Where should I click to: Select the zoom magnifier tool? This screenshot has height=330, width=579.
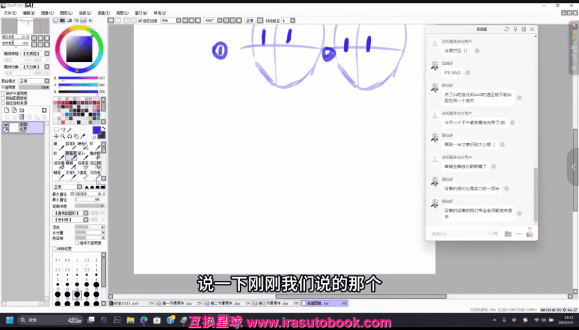click(x=63, y=136)
